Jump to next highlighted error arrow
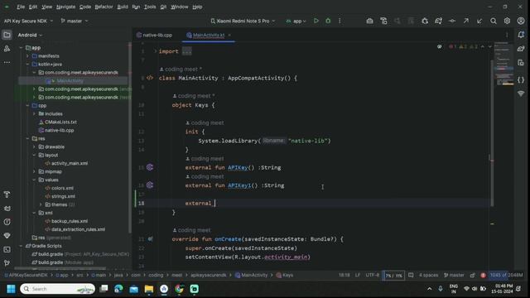 click(x=489, y=46)
